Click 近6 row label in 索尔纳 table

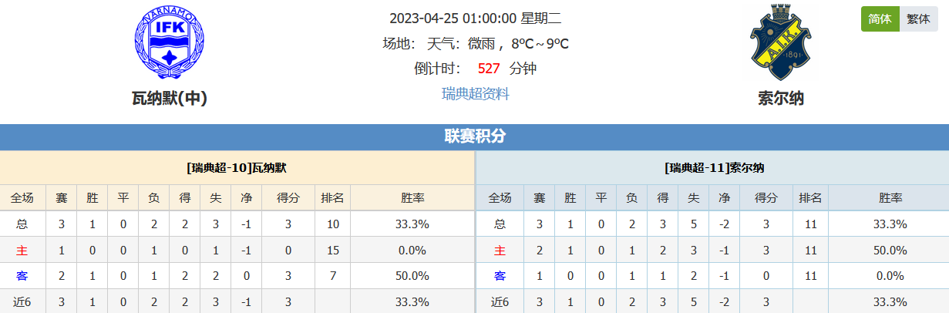(x=500, y=301)
